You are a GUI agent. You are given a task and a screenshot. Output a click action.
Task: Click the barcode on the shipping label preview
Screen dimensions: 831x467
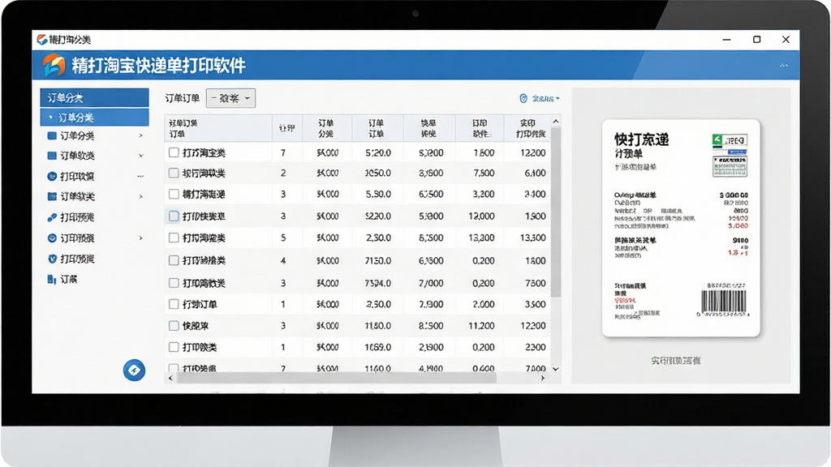pos(723,302)
